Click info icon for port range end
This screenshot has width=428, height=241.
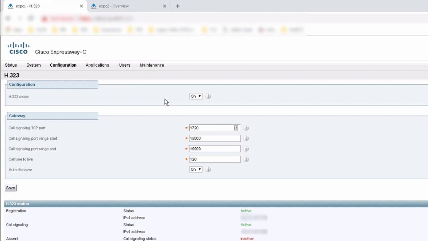pyautogui.click(x=246, y=149)
